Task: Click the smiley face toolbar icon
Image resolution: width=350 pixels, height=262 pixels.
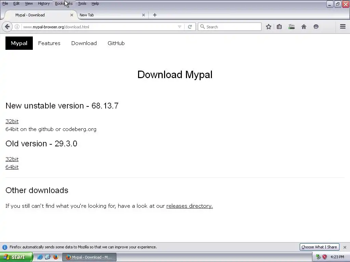Action: [316, 27]
